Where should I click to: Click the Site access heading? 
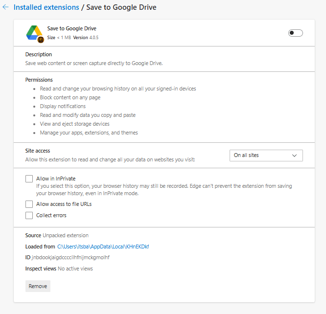38,151
